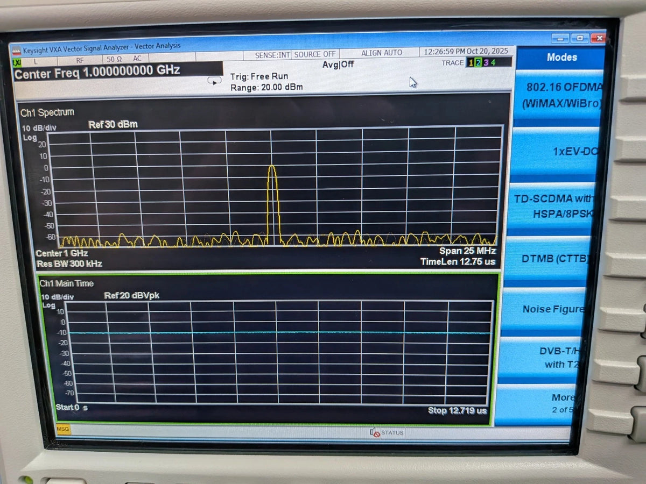The height and width of the screenshot is (484, 646).
Task: Click the cyan Main Time trace line
Action: 280,333
